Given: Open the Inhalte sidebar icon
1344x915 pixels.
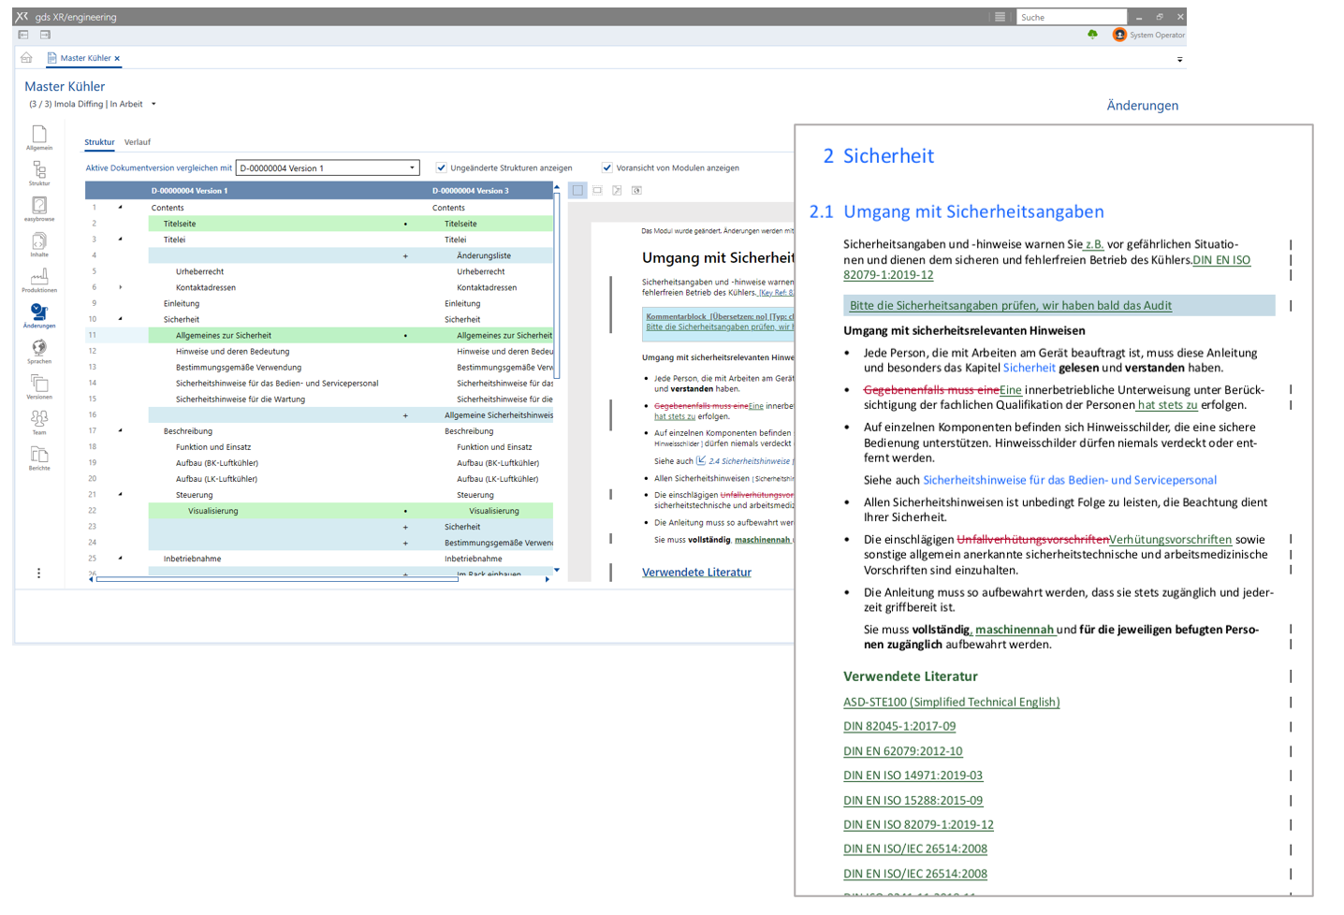Looking at the screenshot, I should tap(39, 242).
